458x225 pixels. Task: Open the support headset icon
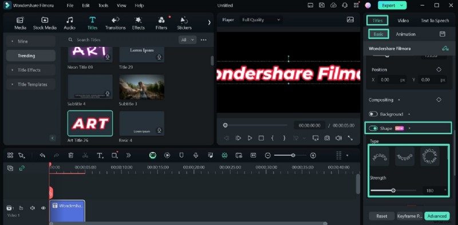pyautogui.click(x=345, y=5)
